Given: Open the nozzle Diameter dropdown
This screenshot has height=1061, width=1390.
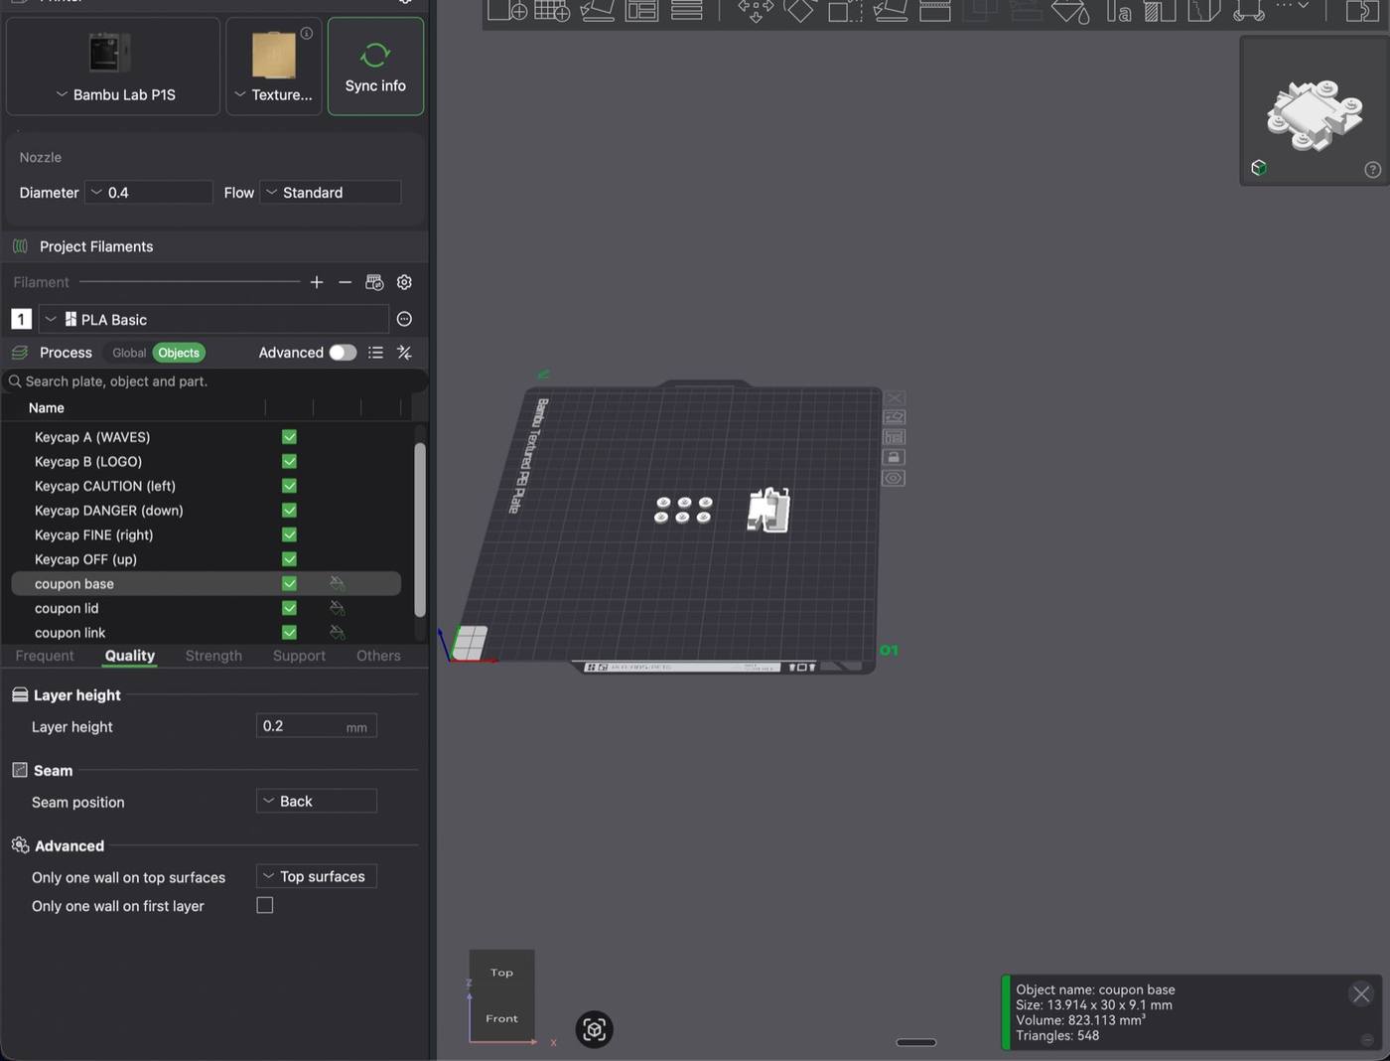Looking at the screenshot, I should [149, 192].
